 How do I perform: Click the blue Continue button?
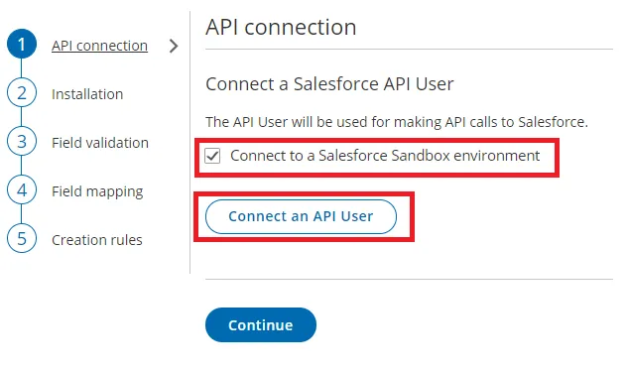coord(261,324)
